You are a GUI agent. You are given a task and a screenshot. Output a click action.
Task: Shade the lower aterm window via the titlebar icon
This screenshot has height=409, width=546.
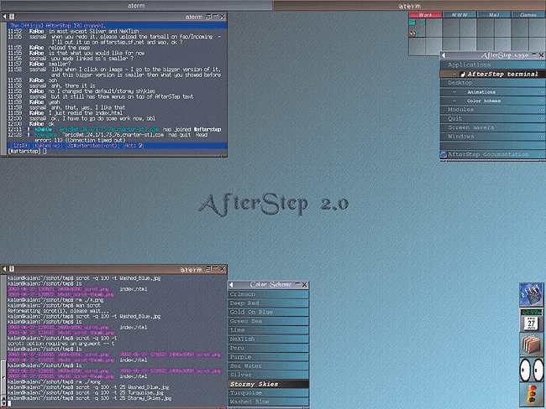(x=209, y=268)
